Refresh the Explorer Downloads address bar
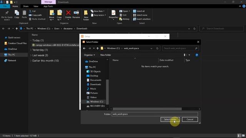 point(194,29)
